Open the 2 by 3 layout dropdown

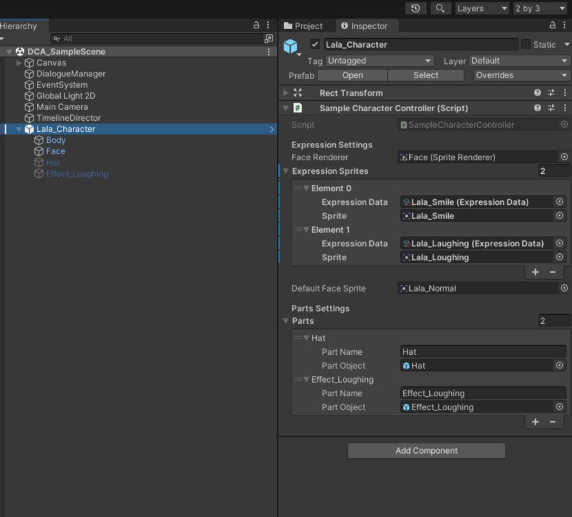click(x=540, y=8)
